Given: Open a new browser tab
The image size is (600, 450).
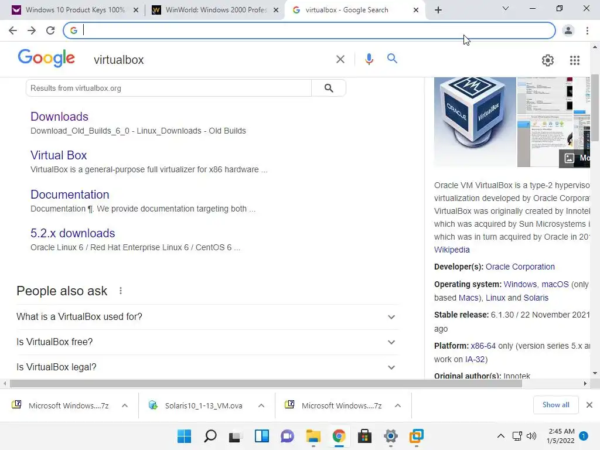Looking at the screenshot, I should pos(438,10).
